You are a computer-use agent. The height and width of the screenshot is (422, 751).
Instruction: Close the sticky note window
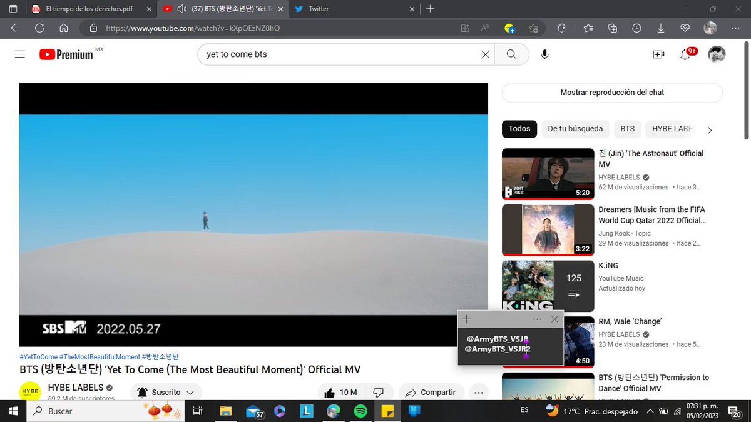(554, 319)
